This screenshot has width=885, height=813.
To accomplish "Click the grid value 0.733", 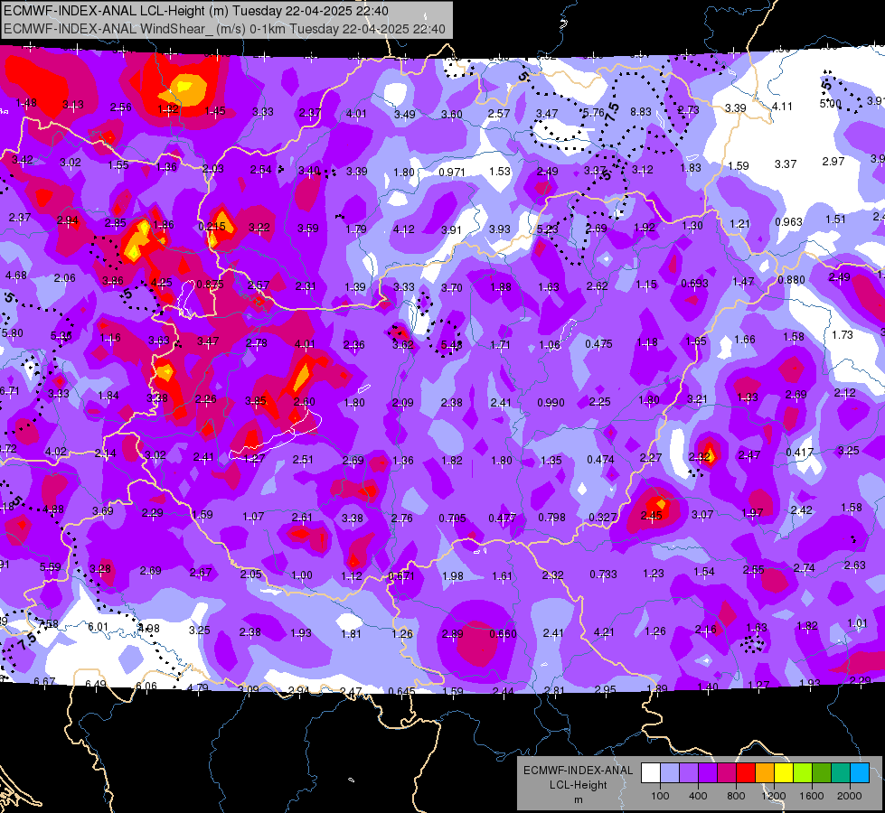I will tap(603, 574).
